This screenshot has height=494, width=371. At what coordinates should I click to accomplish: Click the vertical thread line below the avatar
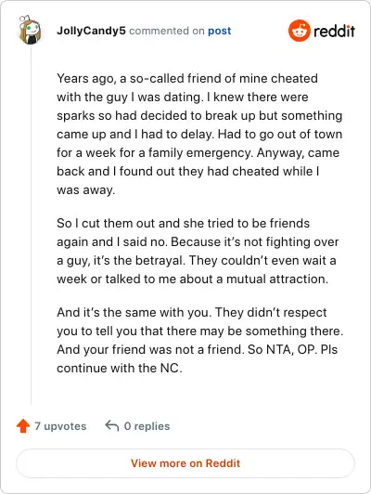(x=31, y=226)
